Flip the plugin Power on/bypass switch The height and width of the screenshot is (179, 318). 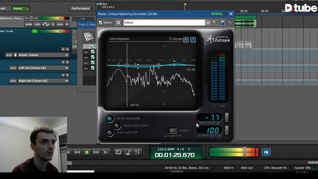coord(173,130)
